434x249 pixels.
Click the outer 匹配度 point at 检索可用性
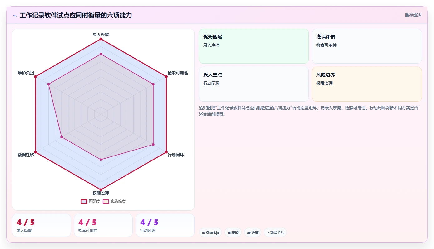pyautogui.click(x=166, y=77)
